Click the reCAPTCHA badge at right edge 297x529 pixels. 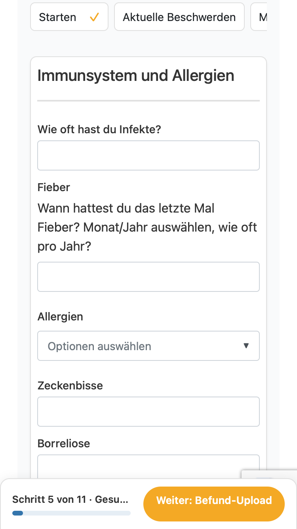point(269,474)
